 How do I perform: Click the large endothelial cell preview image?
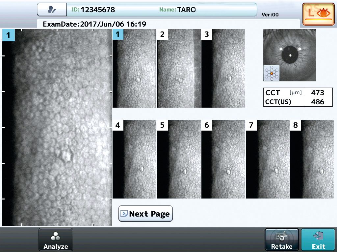(57, 127)
